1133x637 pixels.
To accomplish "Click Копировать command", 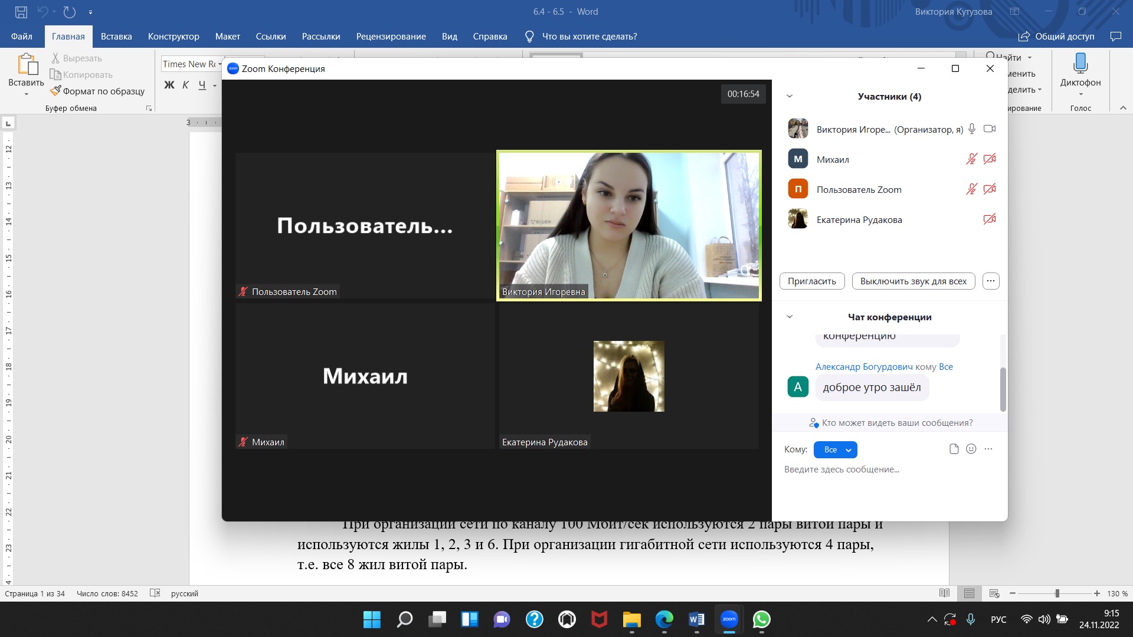I will [x=81, y=75].
